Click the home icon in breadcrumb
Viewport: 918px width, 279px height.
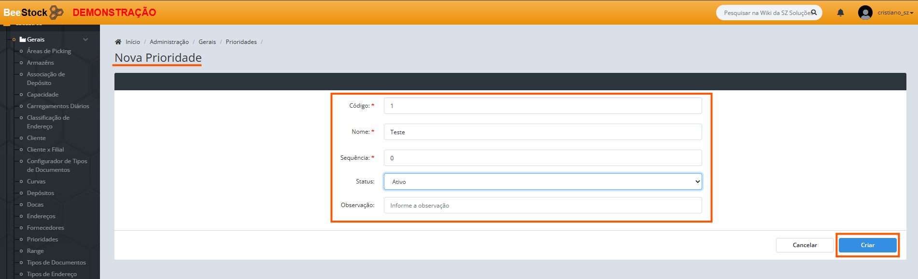pyautogui.click(x=118, y=42)
